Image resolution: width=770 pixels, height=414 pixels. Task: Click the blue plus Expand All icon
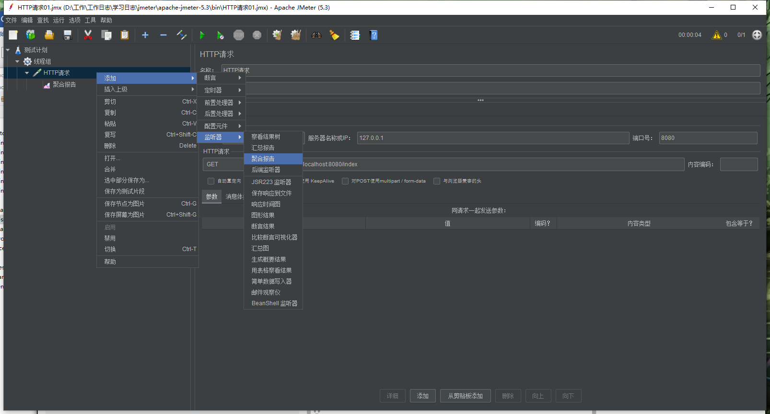click(145, 35)
